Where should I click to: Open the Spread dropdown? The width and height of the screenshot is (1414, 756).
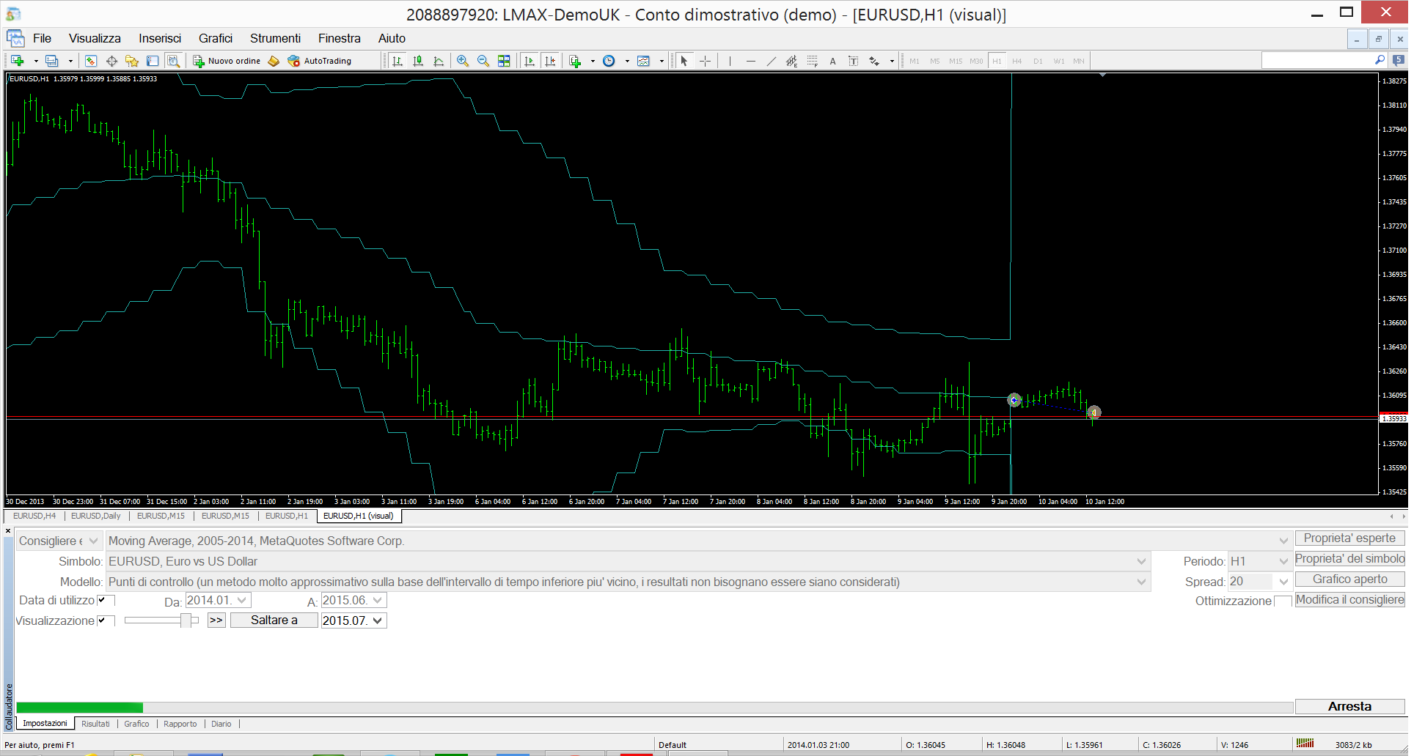coord(1283,582)
